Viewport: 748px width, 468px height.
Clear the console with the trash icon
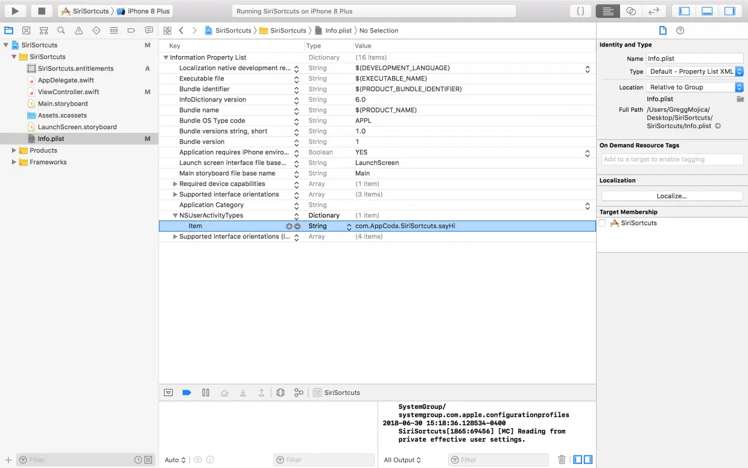(x=562, y=460)
